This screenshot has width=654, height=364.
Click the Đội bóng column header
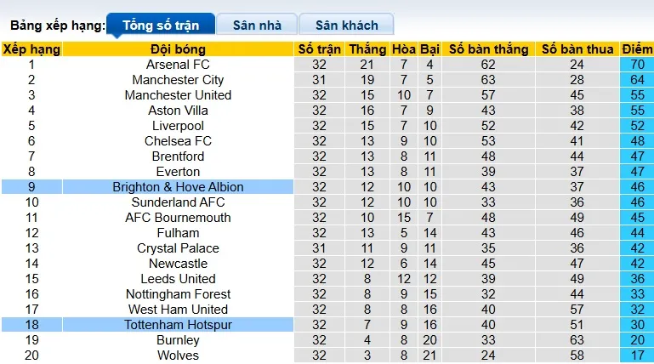click(178, 49)
